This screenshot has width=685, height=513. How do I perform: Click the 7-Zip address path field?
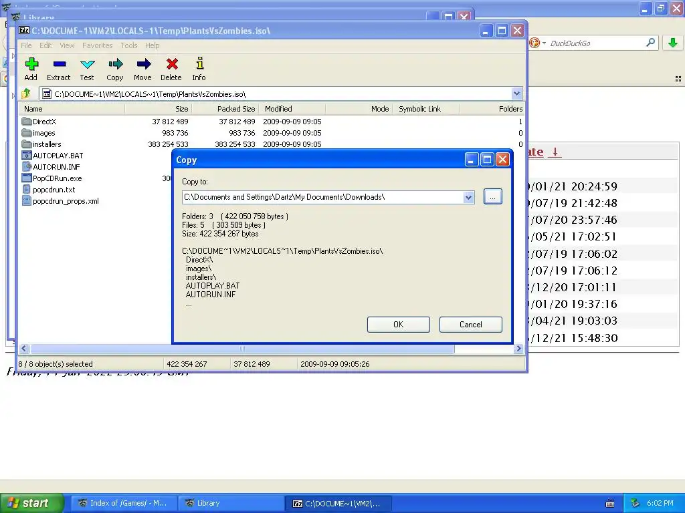pyautogui.click(x=276, y=94)
